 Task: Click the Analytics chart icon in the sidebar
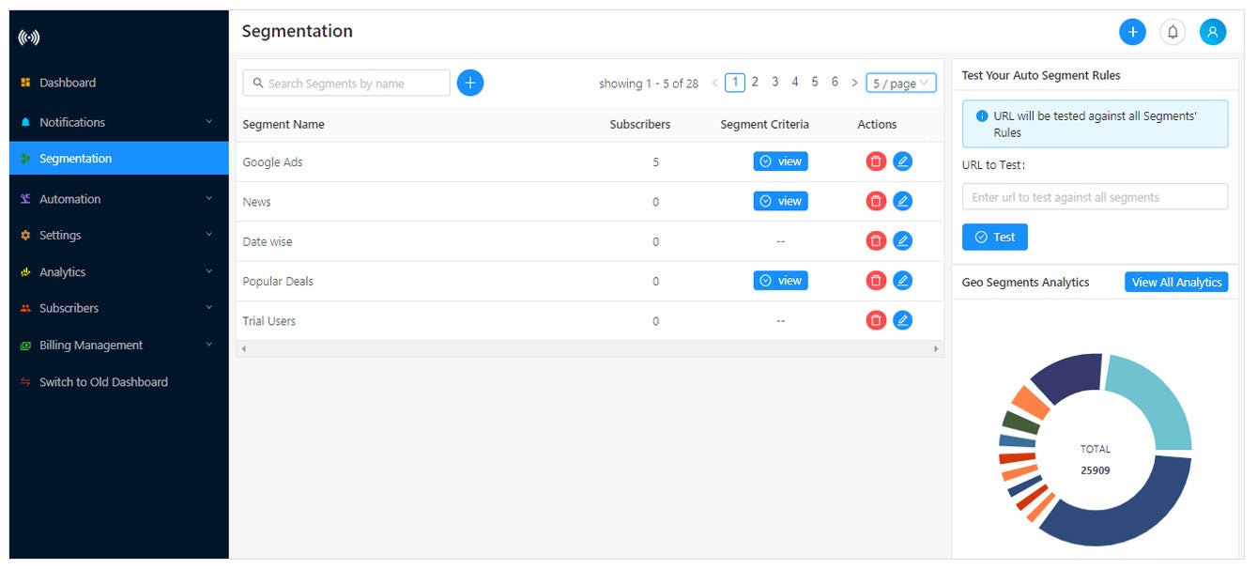point(25,272)
